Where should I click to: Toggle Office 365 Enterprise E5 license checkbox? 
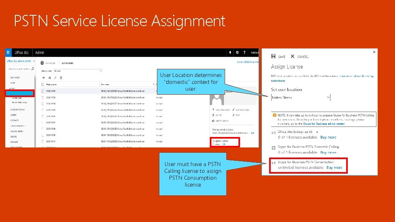point(274,133)
